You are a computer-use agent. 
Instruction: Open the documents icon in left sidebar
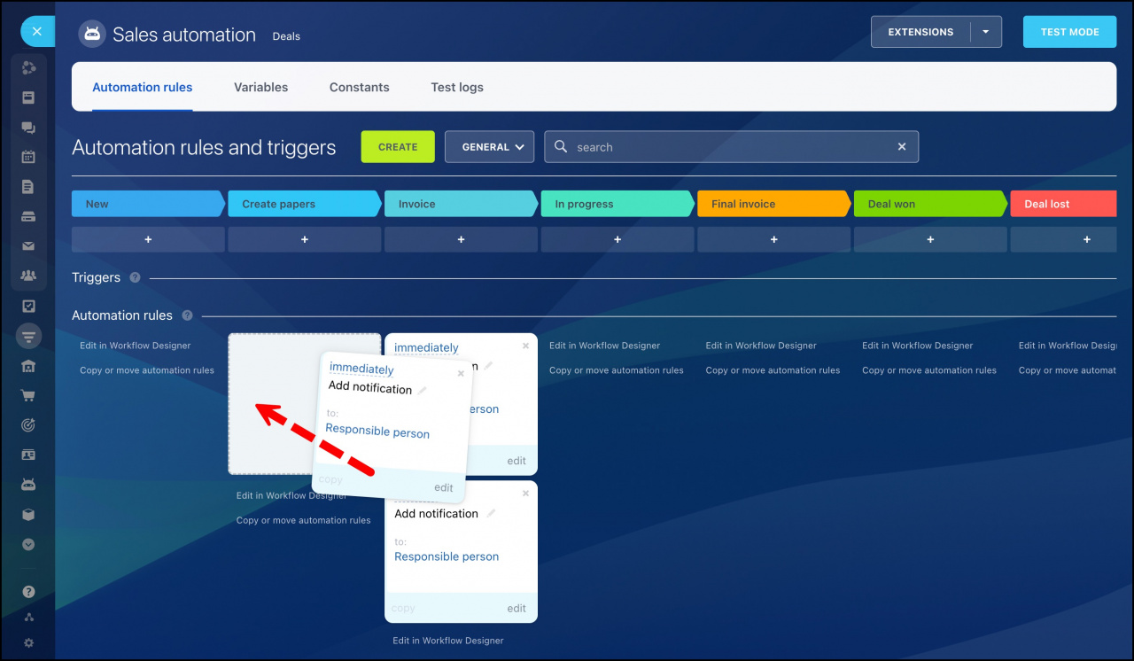28,187
